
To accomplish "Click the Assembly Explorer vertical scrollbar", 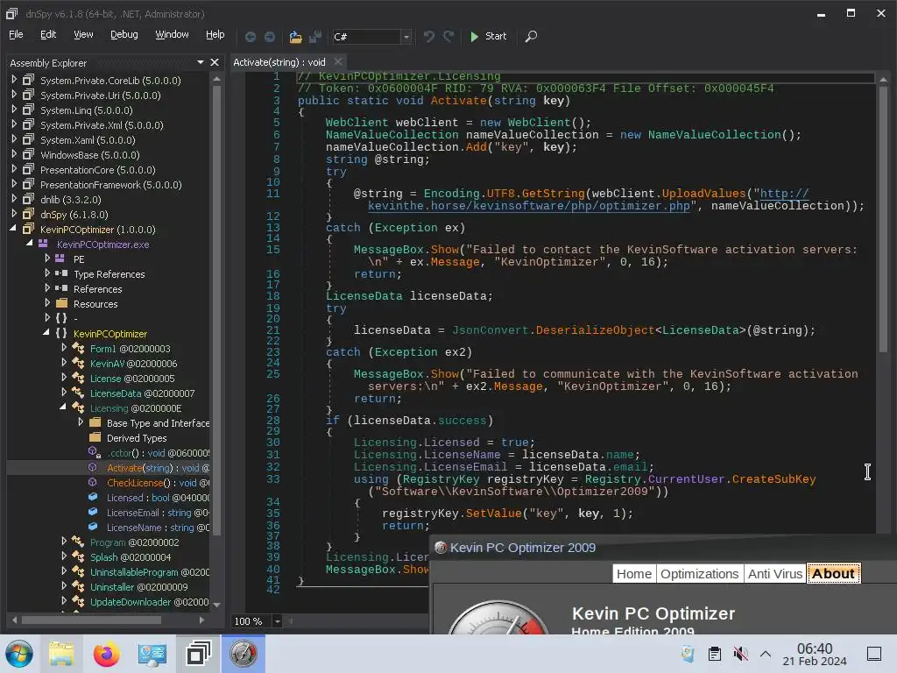I will [x=217, y=309].
